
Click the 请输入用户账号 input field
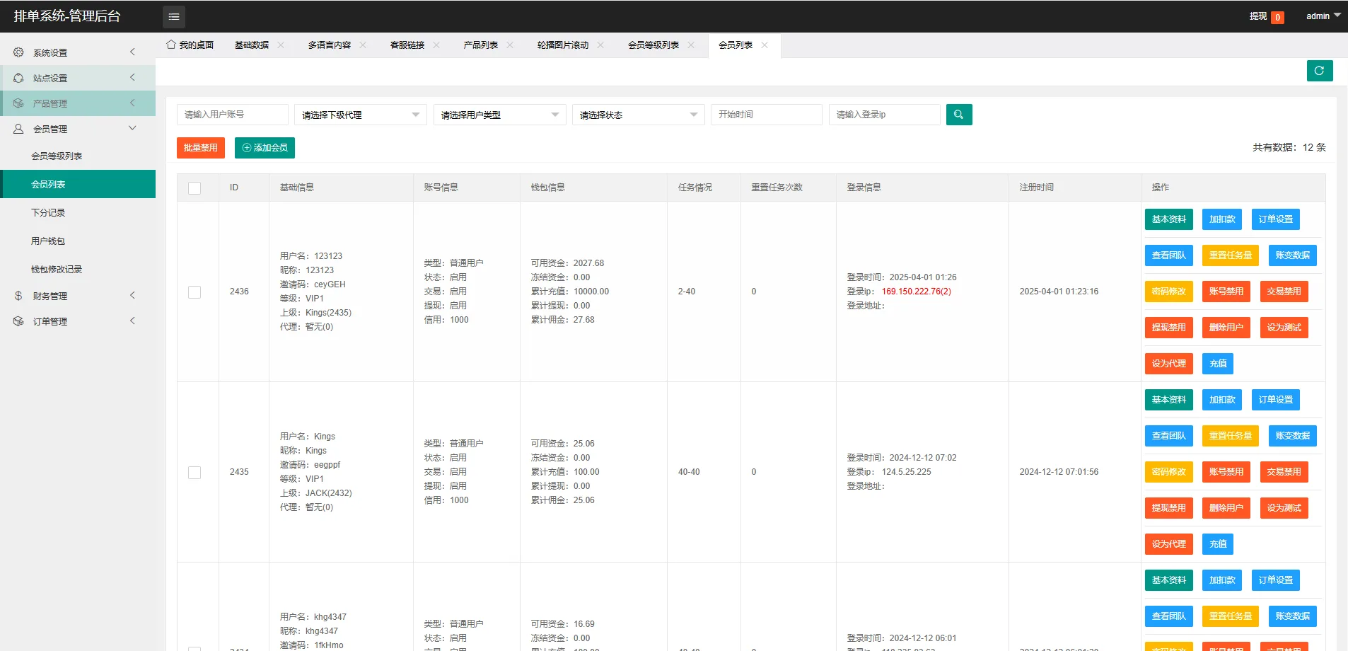[x=232, y=114]
